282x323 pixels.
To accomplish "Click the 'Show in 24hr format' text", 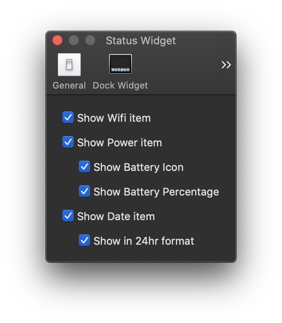I will (144, 241).
